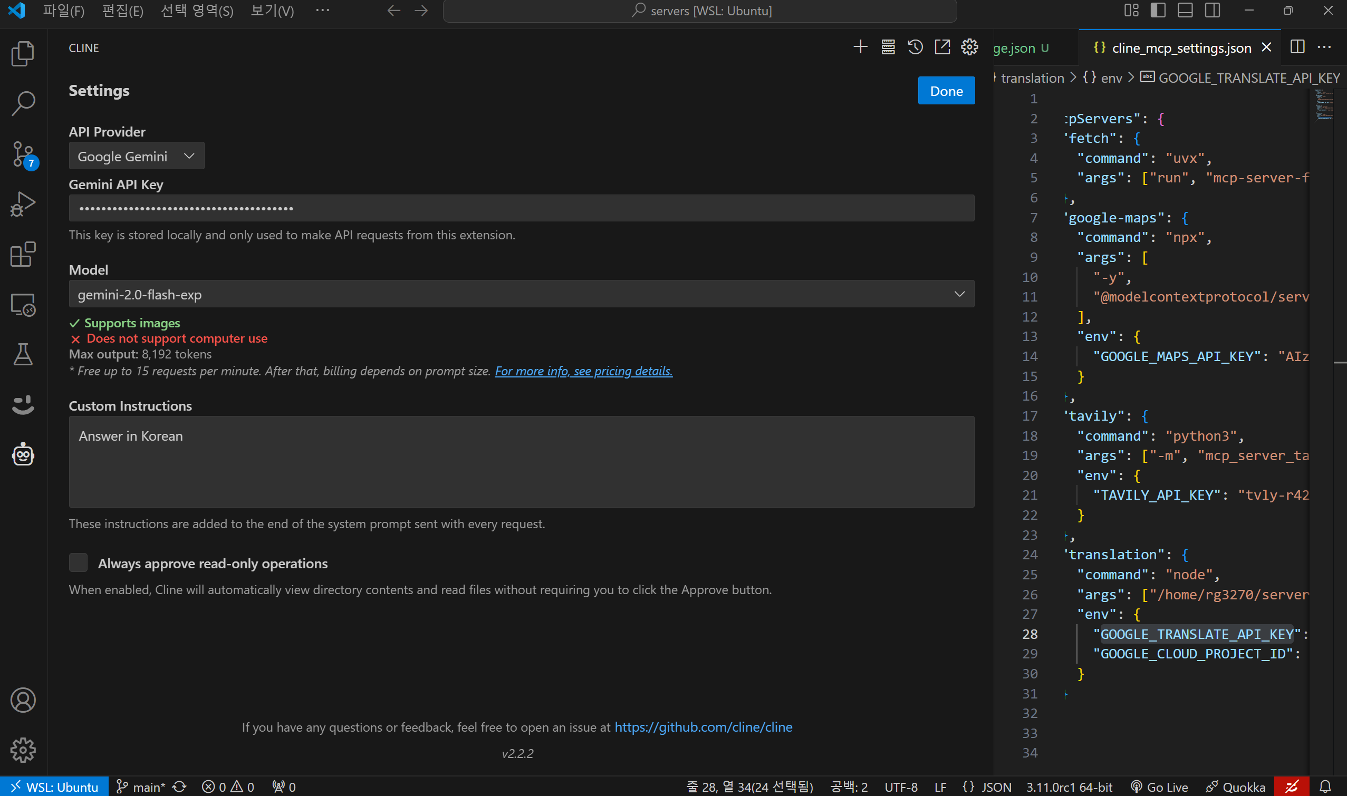Open API Provider dropdown Google Gemini
Screen dimensions: 1347x796
tap(136, 156)
